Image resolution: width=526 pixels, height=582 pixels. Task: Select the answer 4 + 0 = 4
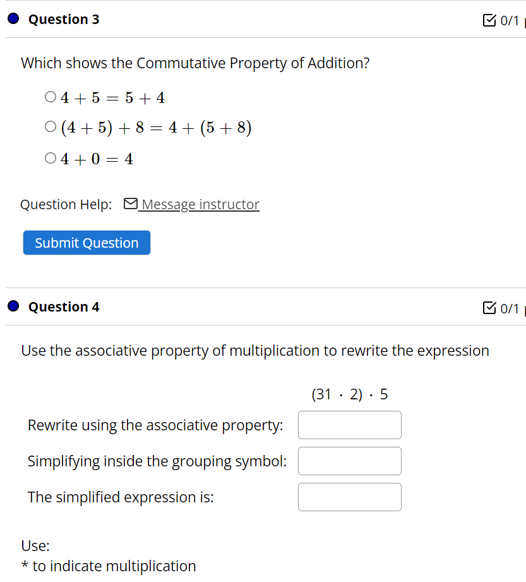pyautogui.click(x=51, y=157)
